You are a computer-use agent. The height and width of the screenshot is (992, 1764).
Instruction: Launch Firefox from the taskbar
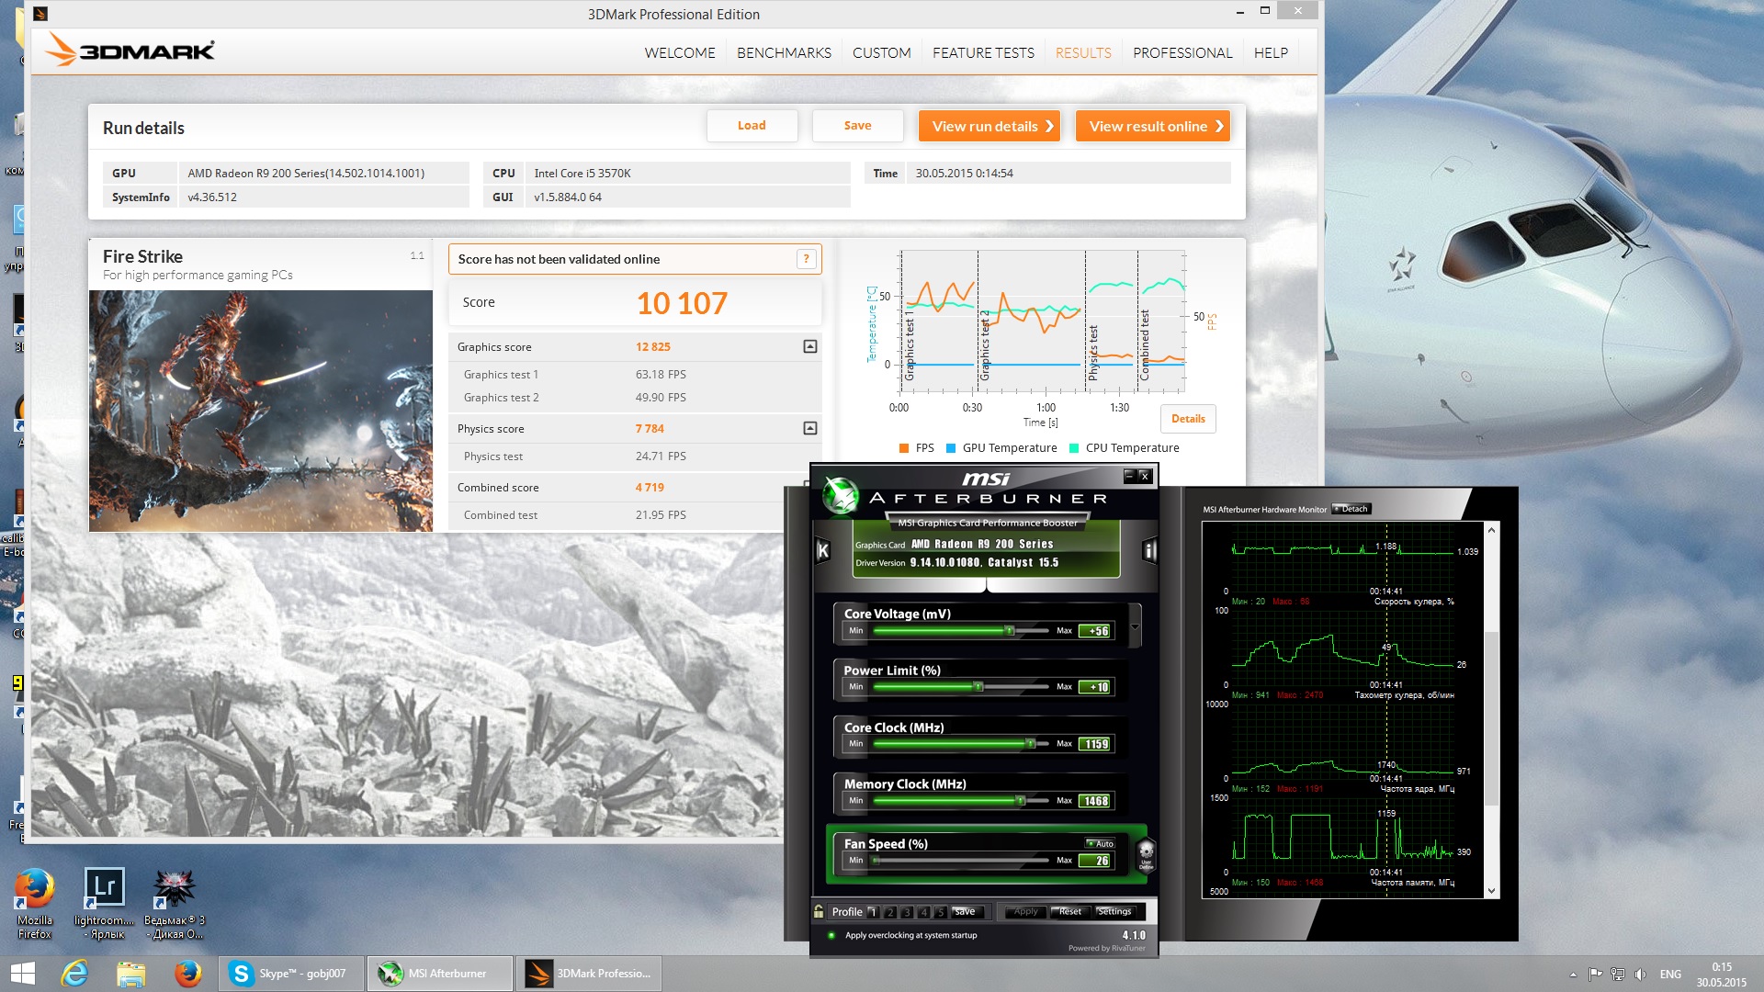(187, 974)
